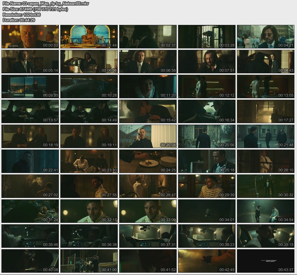The image size is (297, 275).
Task: Click the thumbnail timestamped 00:00:52
Action: tap(30, 37)
